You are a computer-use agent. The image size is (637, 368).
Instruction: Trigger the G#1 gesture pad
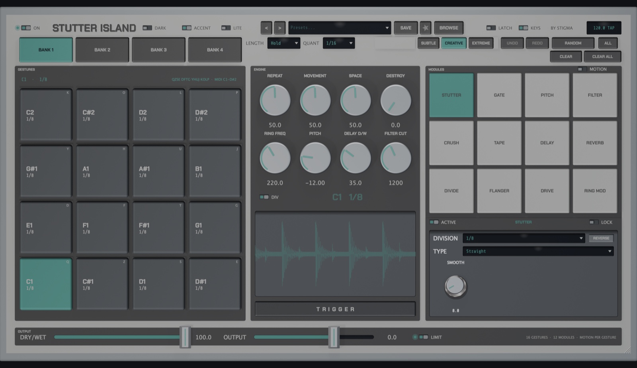pyautogui.click(x=46, y=171)
